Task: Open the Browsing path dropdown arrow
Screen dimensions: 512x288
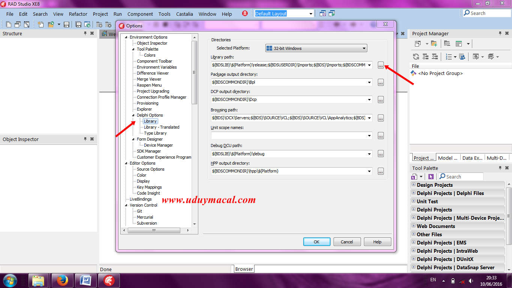Action: [x=369, y=118]
